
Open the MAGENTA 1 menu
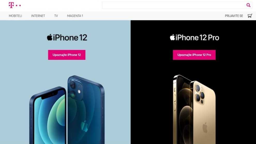75,16
